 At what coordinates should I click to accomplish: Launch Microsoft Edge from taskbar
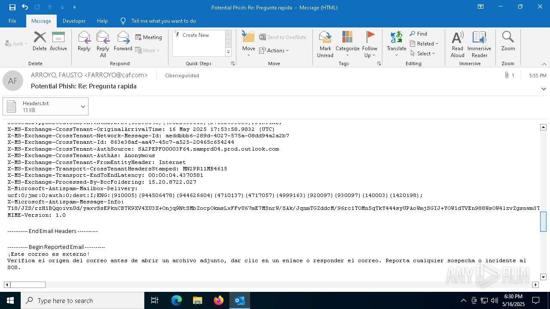pyautogui.click(x=177, y=300)
